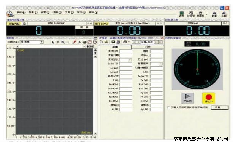Click the curve vertical scroll down arrow
The image size is (233, 142).
pos(95,133)
